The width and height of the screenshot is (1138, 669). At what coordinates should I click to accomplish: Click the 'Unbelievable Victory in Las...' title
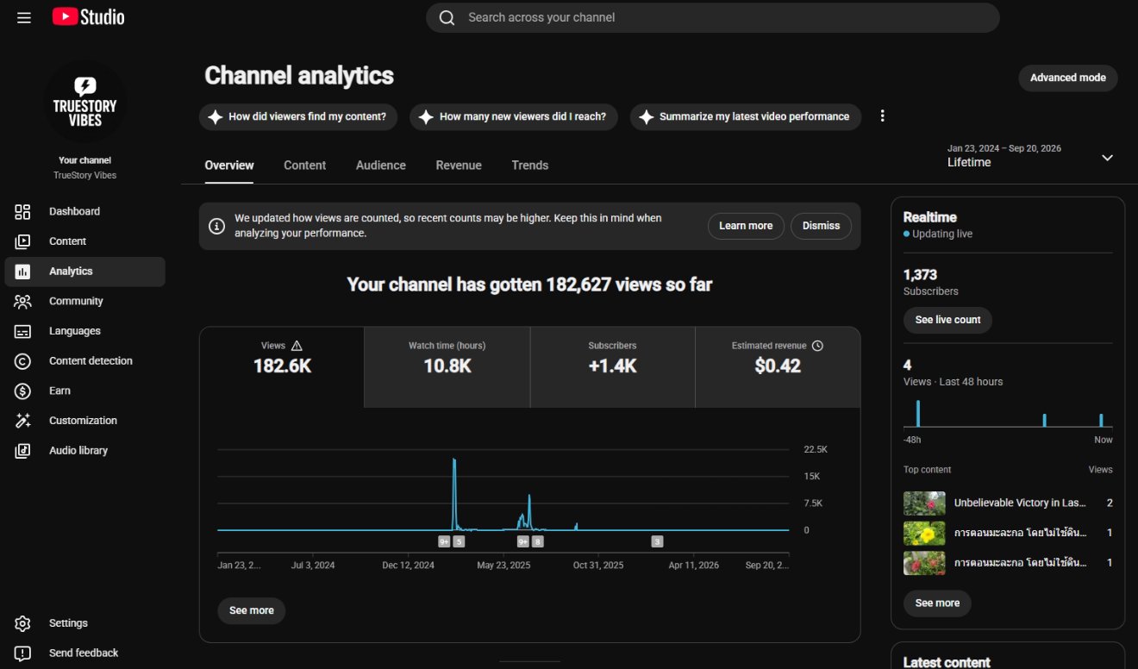(1020, 503)
